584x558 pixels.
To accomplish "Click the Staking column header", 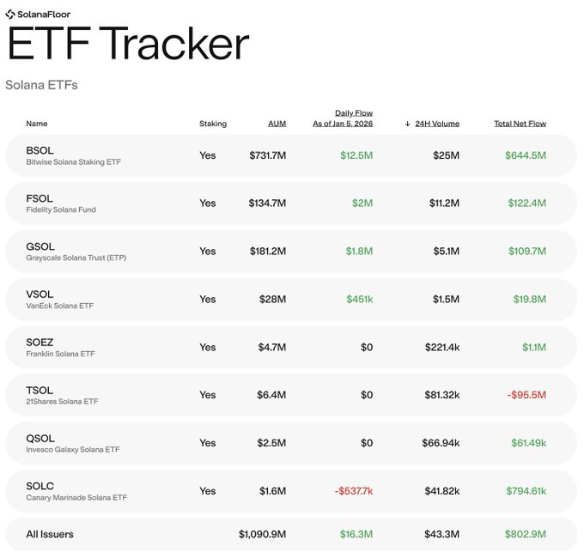I will click(x=213, y=124).
